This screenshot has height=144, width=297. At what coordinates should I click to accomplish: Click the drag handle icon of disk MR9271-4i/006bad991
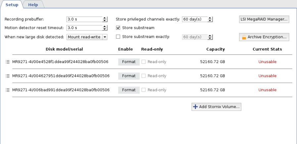tap(8, 90)
